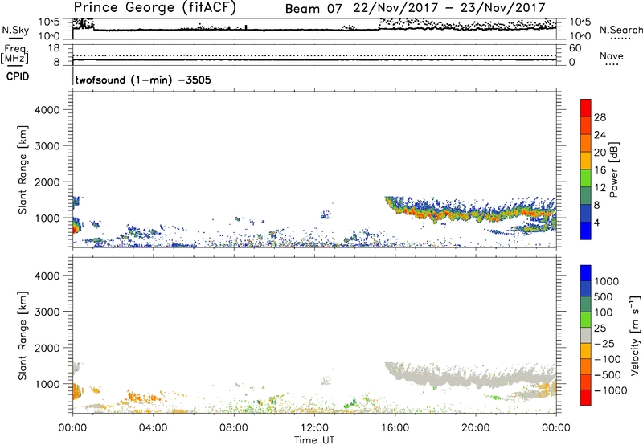The width and height of the screenshot is (643, 445).
Task: Click the '1000' tick on Velocity colorbar
Action: pos(607,281)
